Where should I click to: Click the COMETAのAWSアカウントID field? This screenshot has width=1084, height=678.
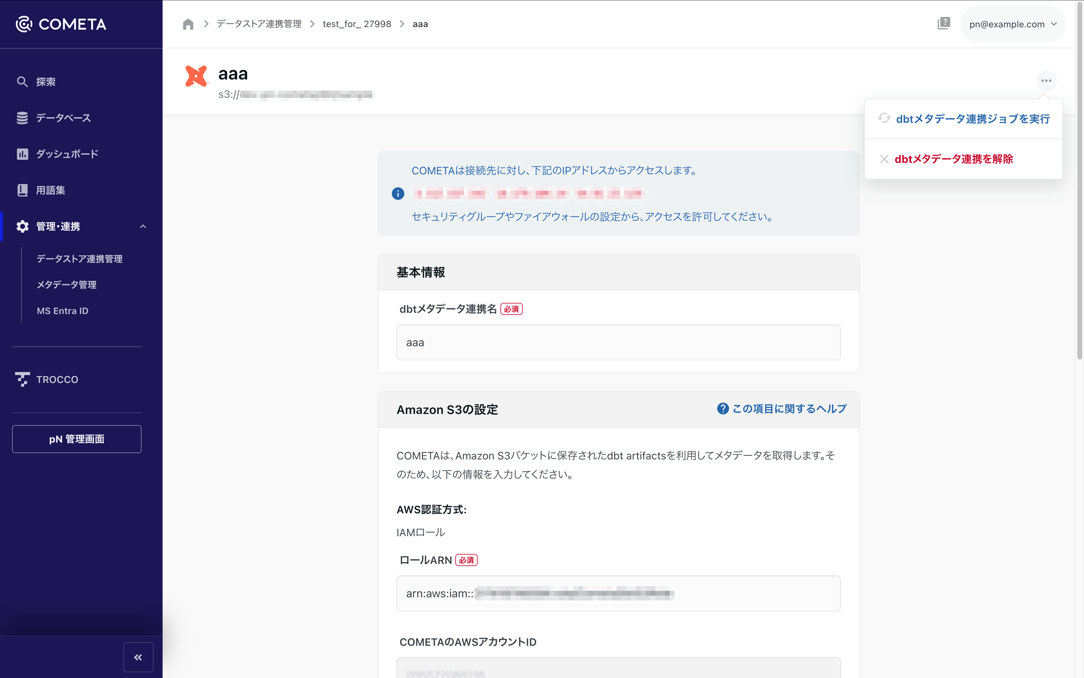point(618,668)
